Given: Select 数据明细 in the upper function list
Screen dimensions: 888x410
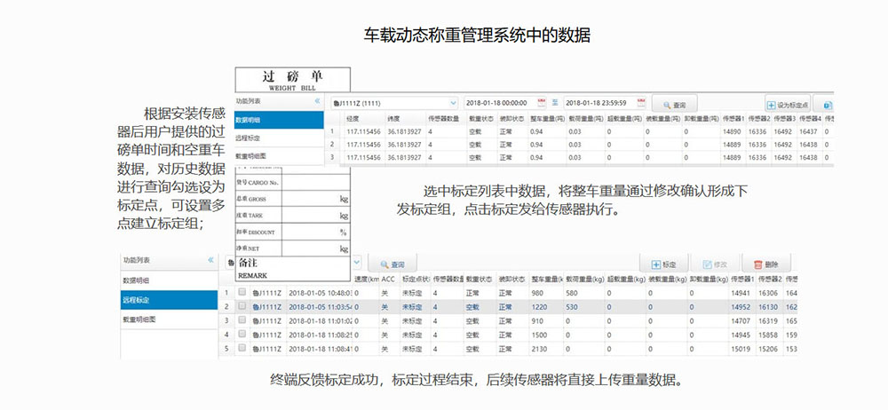Looking at the screenshot, I should coord(279,120).
